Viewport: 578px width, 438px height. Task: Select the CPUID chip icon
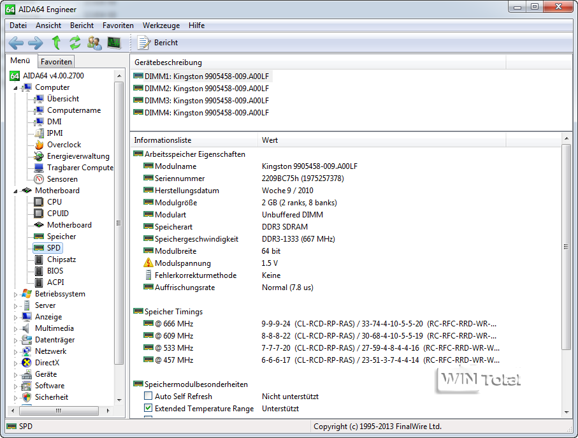(39, 214)
